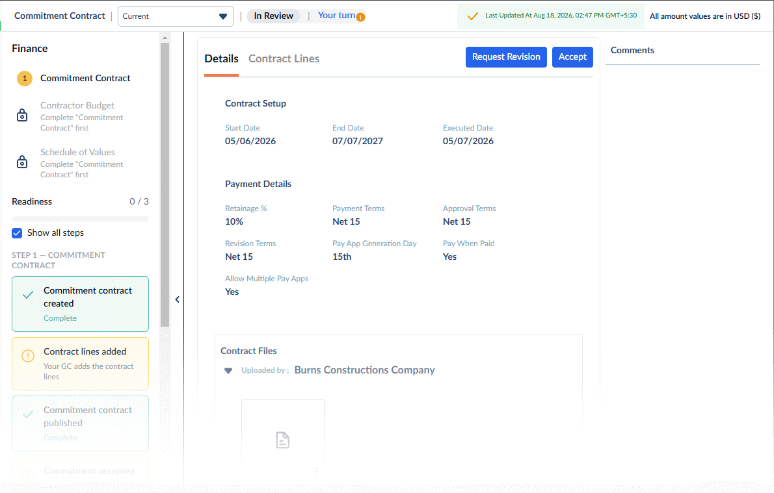Click the Allow Multiple Pay Apps value Yes
The height and width of the screenshot is (493, 774).
[232, 292]
